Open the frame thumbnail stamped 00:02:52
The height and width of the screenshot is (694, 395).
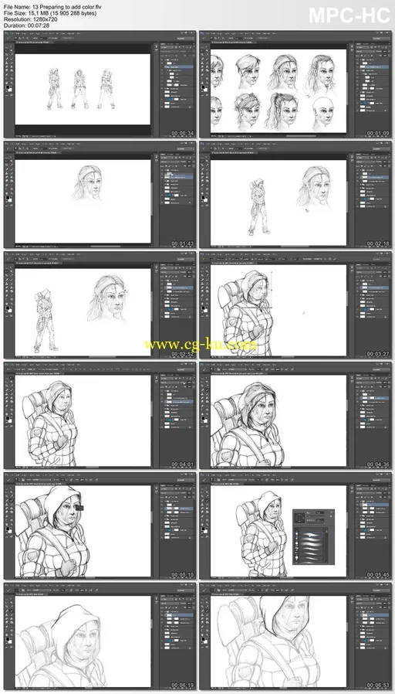pos(100,305)
